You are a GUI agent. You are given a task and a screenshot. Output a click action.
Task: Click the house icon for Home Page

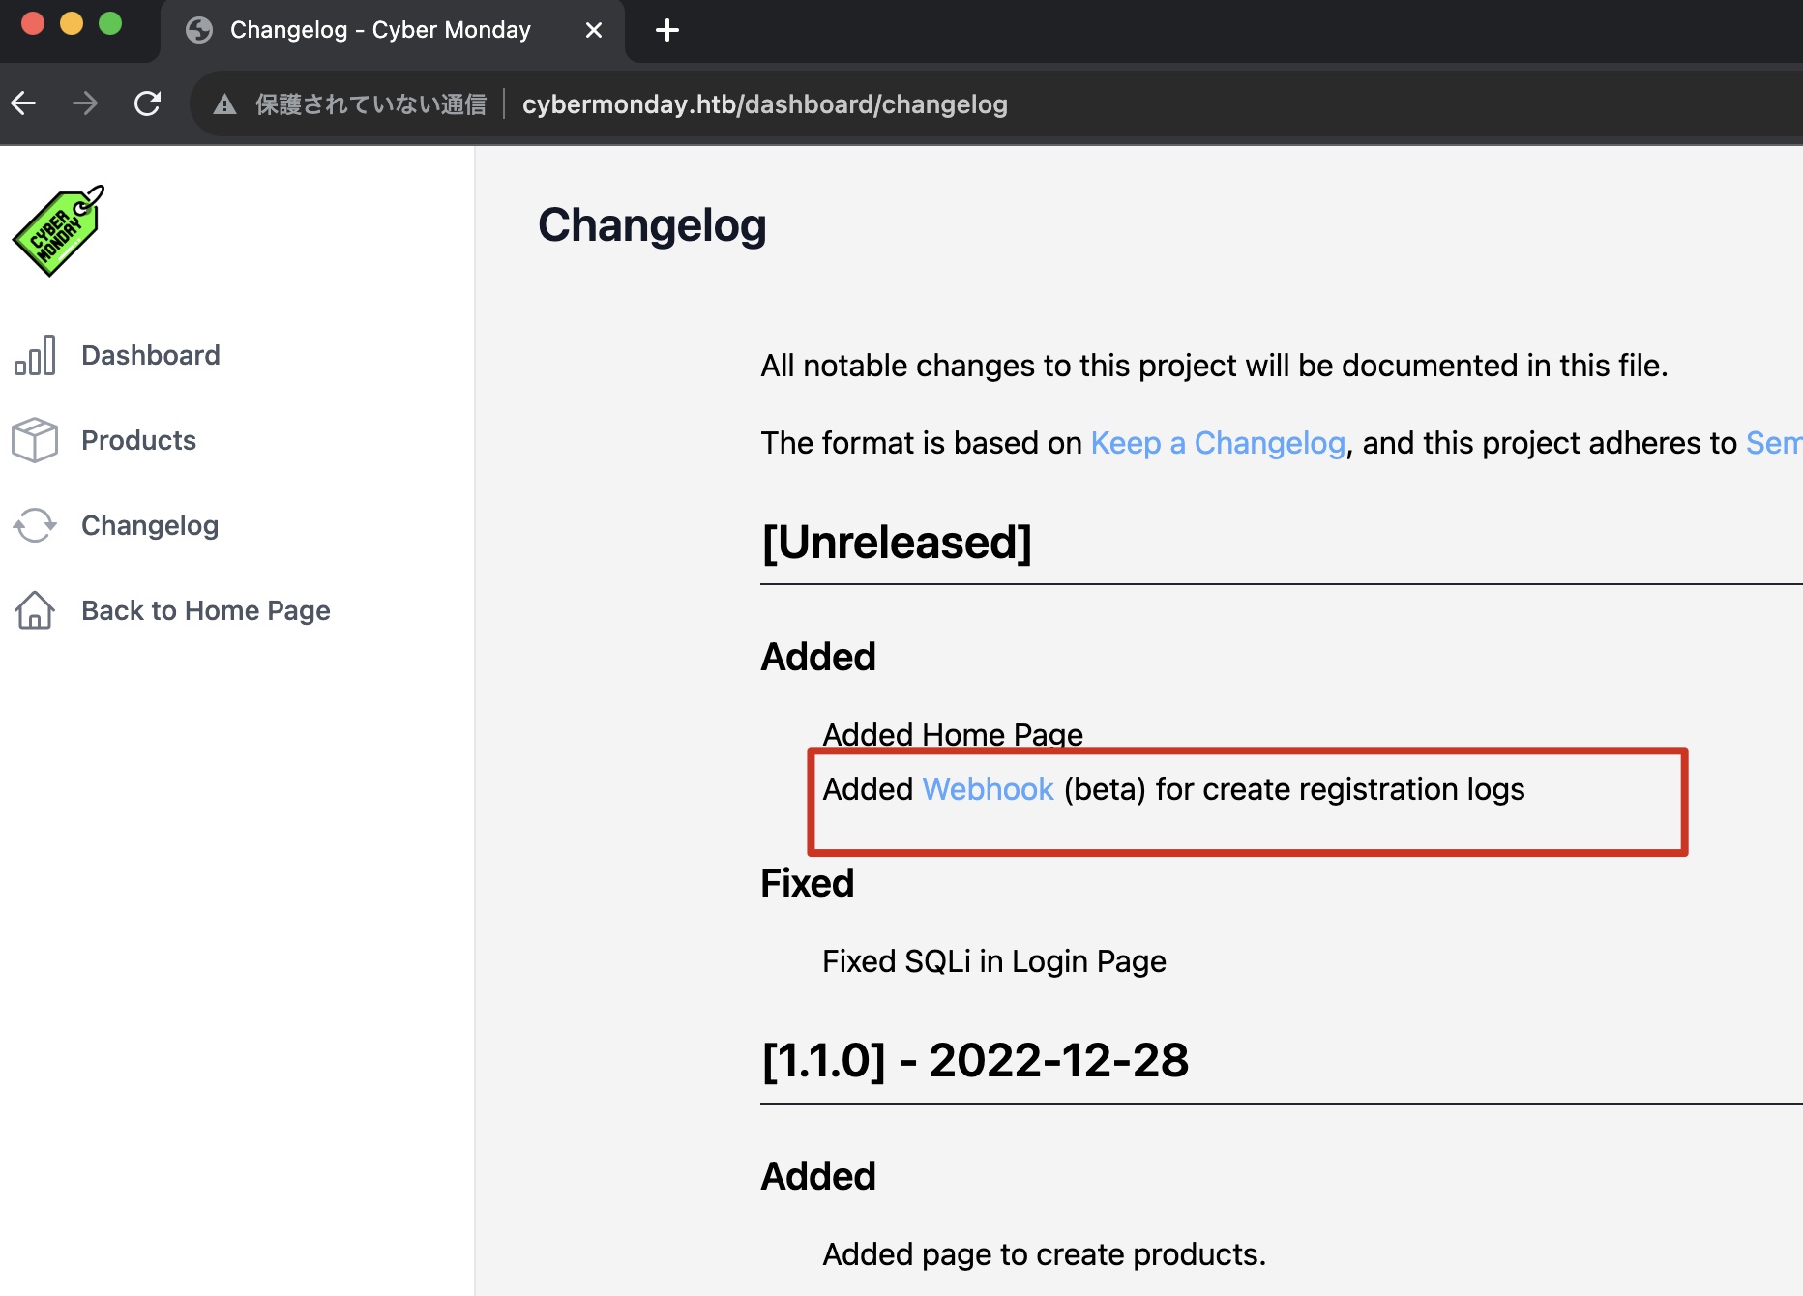coord(35,610)
